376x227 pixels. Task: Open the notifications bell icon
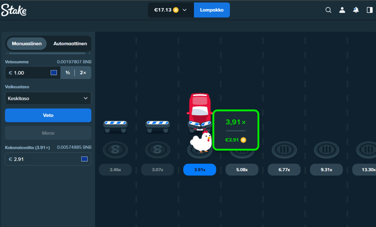(x=356, y=10)
